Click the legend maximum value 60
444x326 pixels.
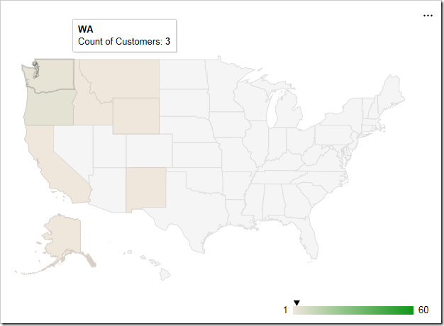(x=423, y=310)
